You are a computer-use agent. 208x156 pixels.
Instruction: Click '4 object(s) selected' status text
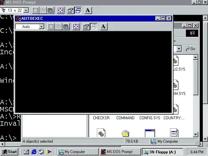38,141
